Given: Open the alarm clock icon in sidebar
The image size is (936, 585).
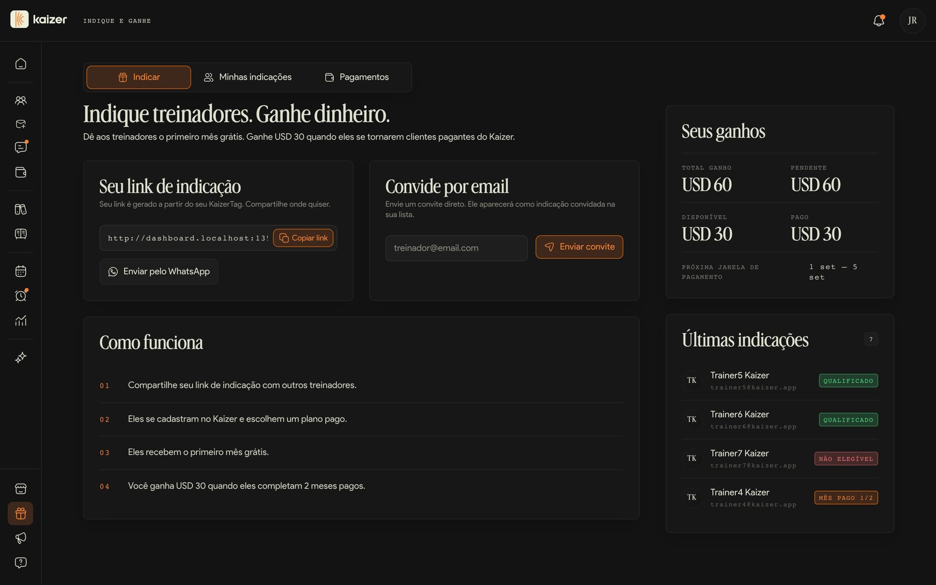Looking at the screenshot, I should [21, 296].
